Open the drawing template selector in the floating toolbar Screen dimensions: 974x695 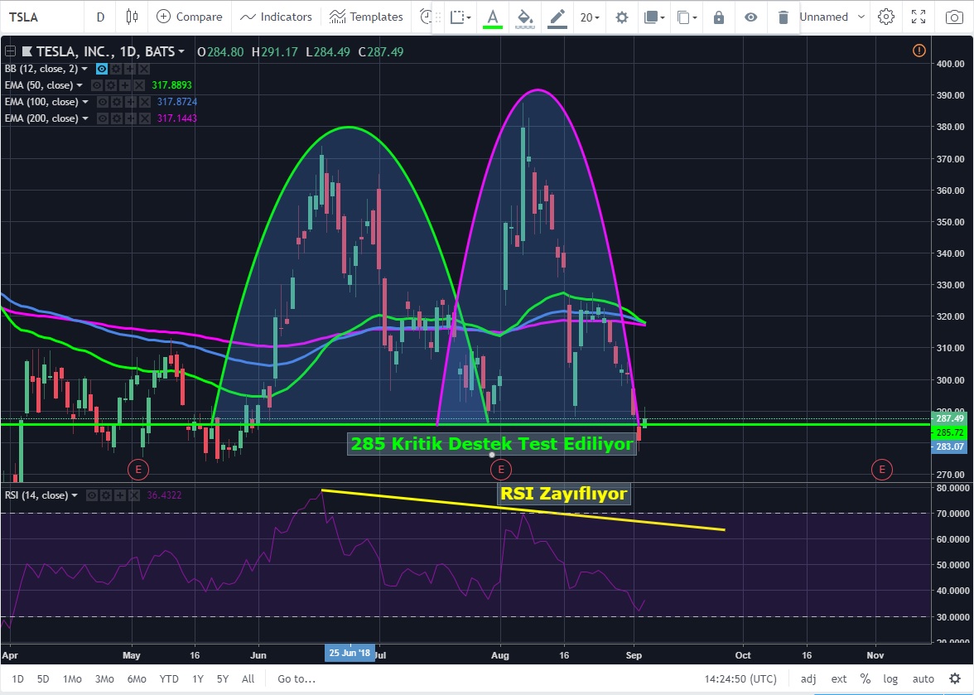click(460, 17)
